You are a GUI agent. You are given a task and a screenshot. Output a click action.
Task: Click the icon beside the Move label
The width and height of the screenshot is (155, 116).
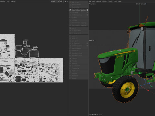pos(93,41)
